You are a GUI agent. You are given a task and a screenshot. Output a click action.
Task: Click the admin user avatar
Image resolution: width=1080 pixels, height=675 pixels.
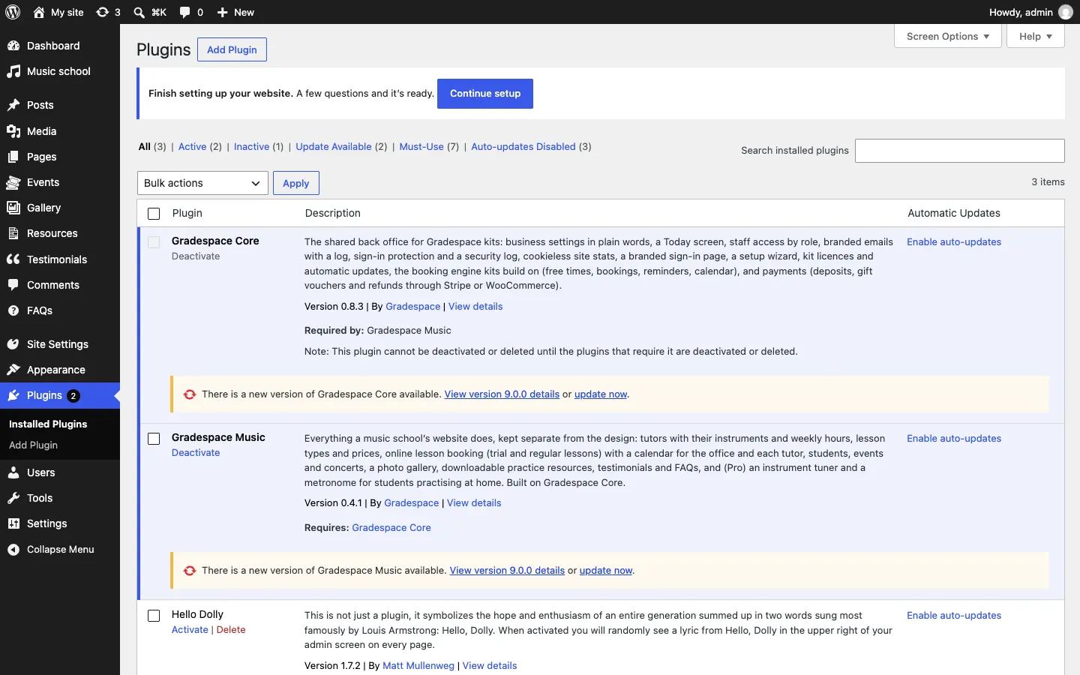tap(1066, 12)
